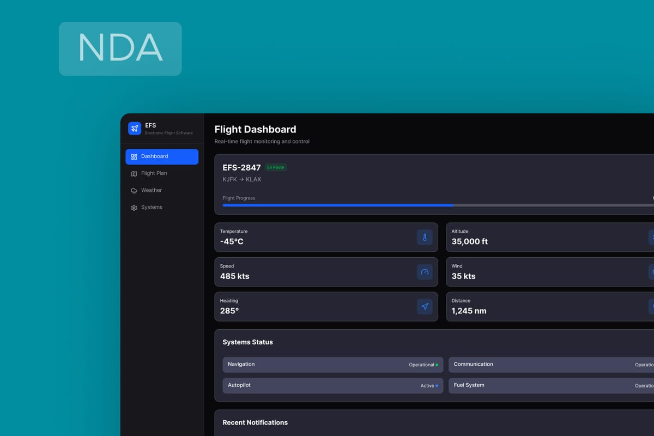This screenshot has width=654, height=436.
Task: Click the Dashboard grid icon in sidebar
Action: pyautogui.click(x=134, y=156)
